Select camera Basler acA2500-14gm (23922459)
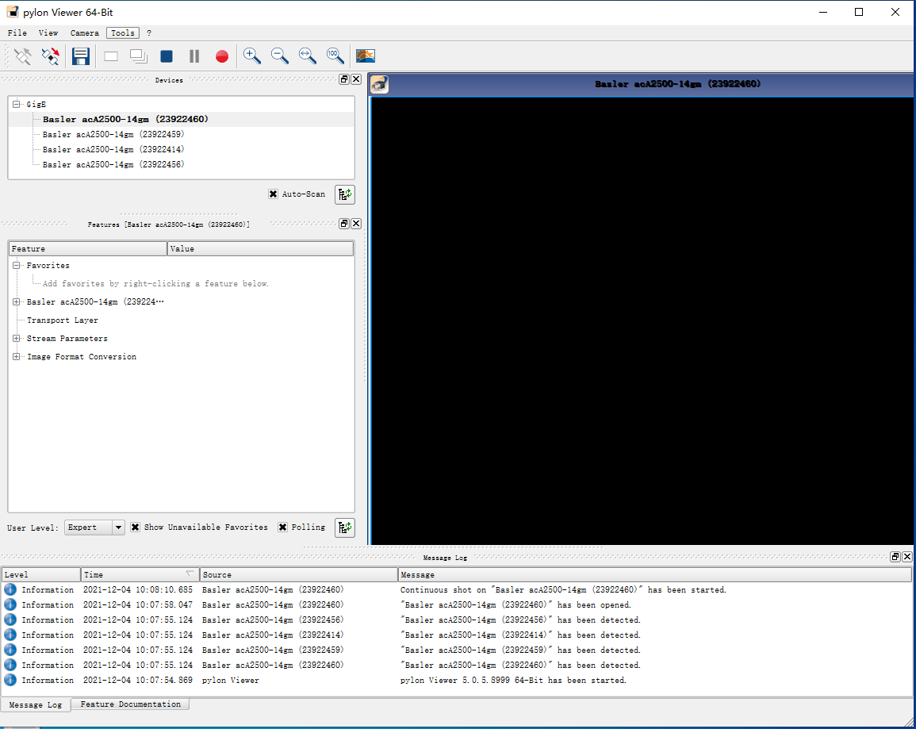This screenshot has height=729, width=916. (113, 134)
